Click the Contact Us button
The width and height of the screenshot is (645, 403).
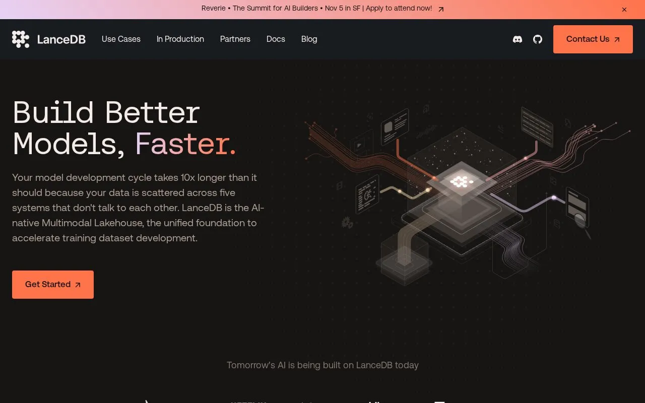(x=593, y=39)
